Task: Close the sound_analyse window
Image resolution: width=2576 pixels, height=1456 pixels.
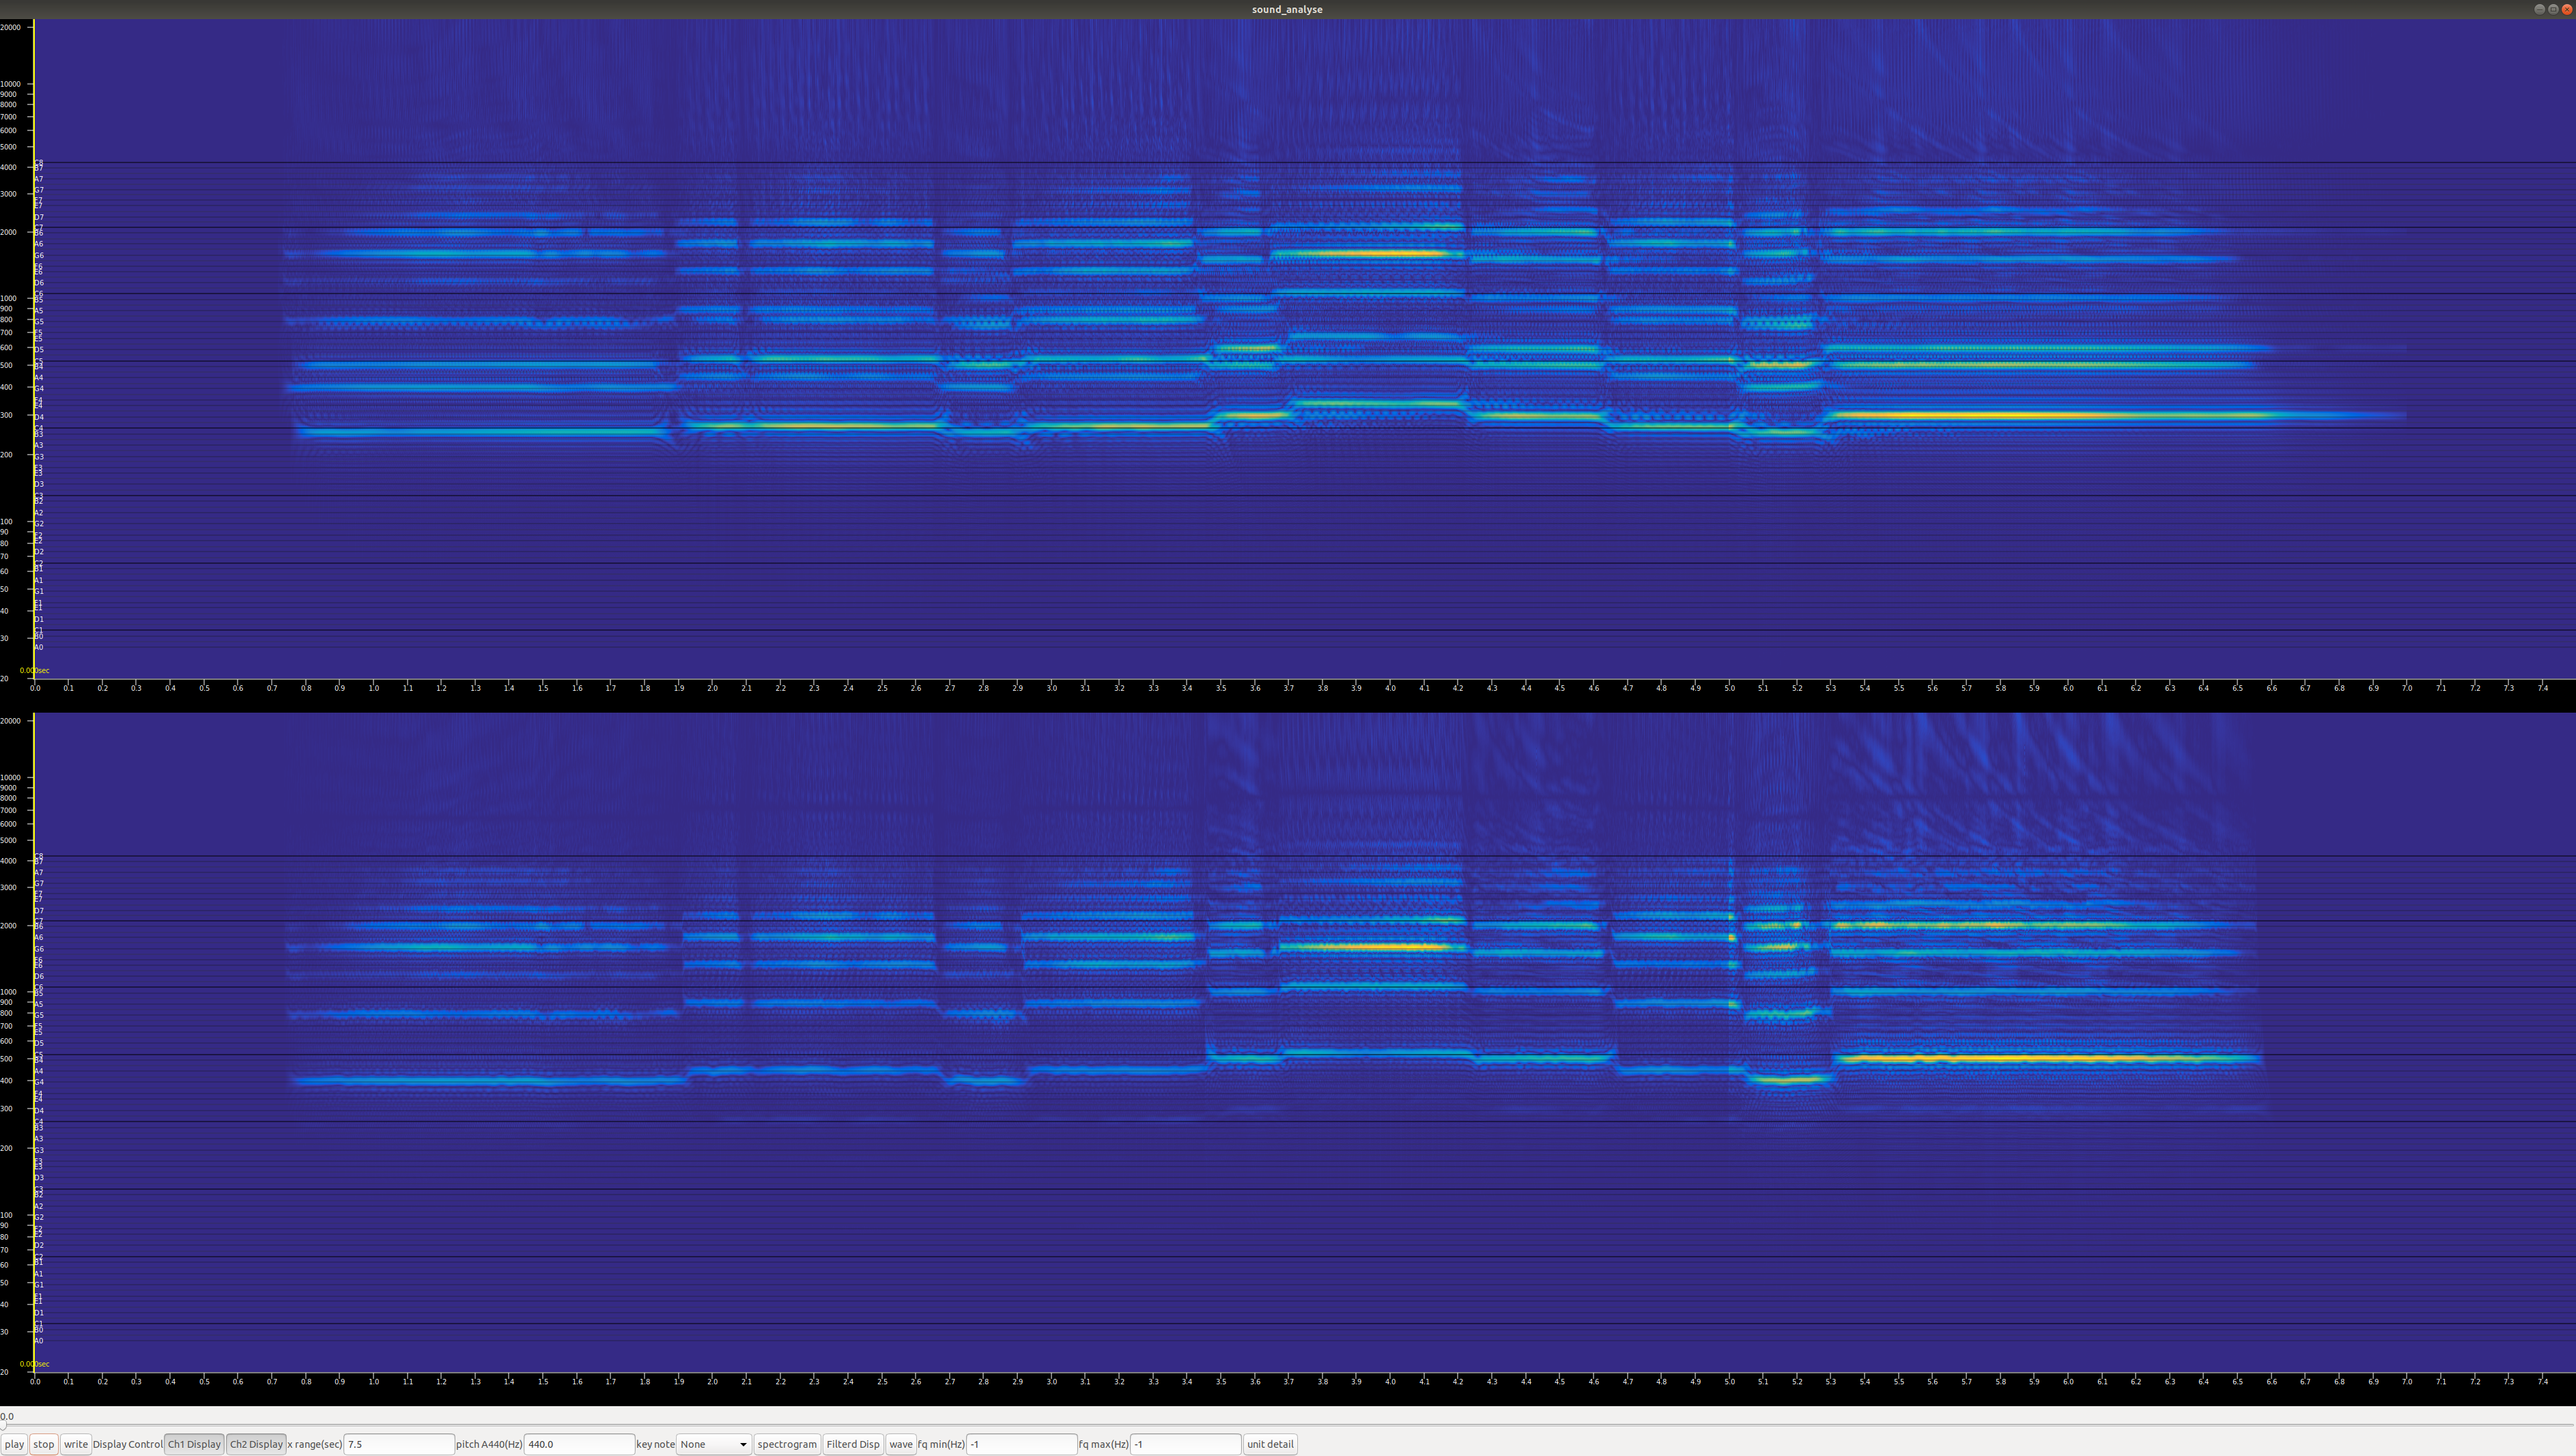Action: [2566, 9]
